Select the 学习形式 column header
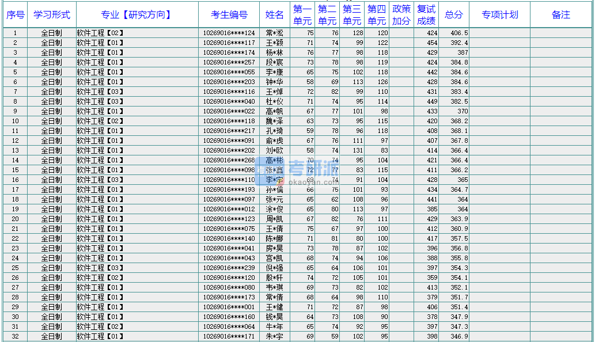This screenshot has width=595, height=342. (52, 15)
